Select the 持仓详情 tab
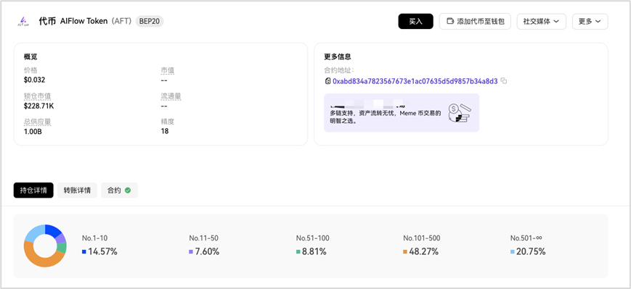Screen dimensions: 631x289 (x=33, y=190)
